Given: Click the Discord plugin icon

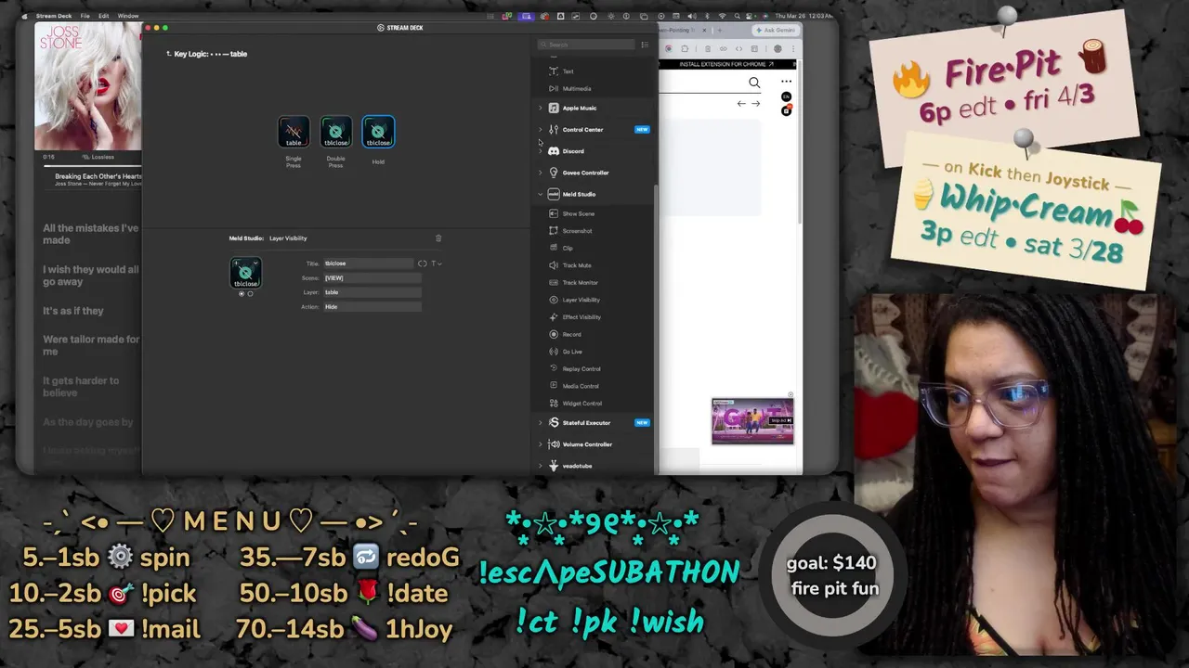Looking at the screenshot, I should coord(554,151).
